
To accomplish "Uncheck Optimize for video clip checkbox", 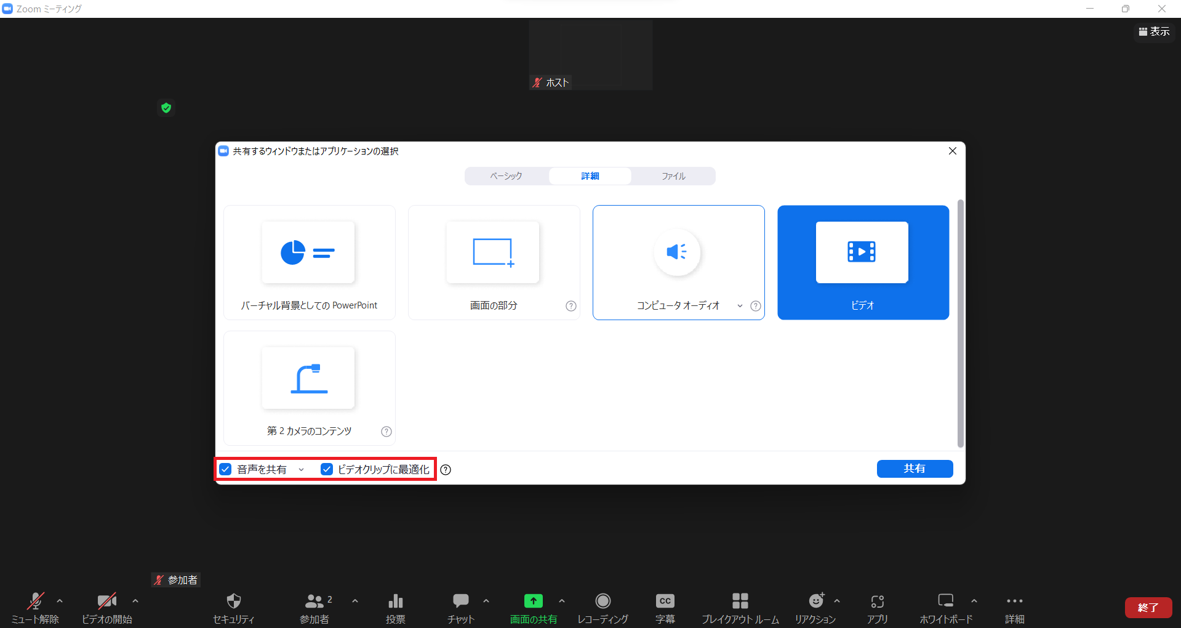I will (327, 469).
